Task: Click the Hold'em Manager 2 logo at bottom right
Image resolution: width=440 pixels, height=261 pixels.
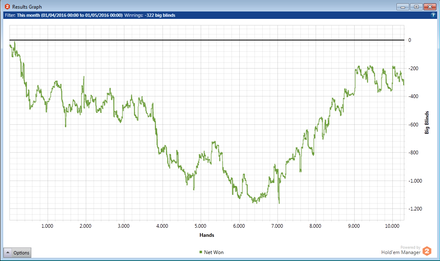Action: [427, 251]
